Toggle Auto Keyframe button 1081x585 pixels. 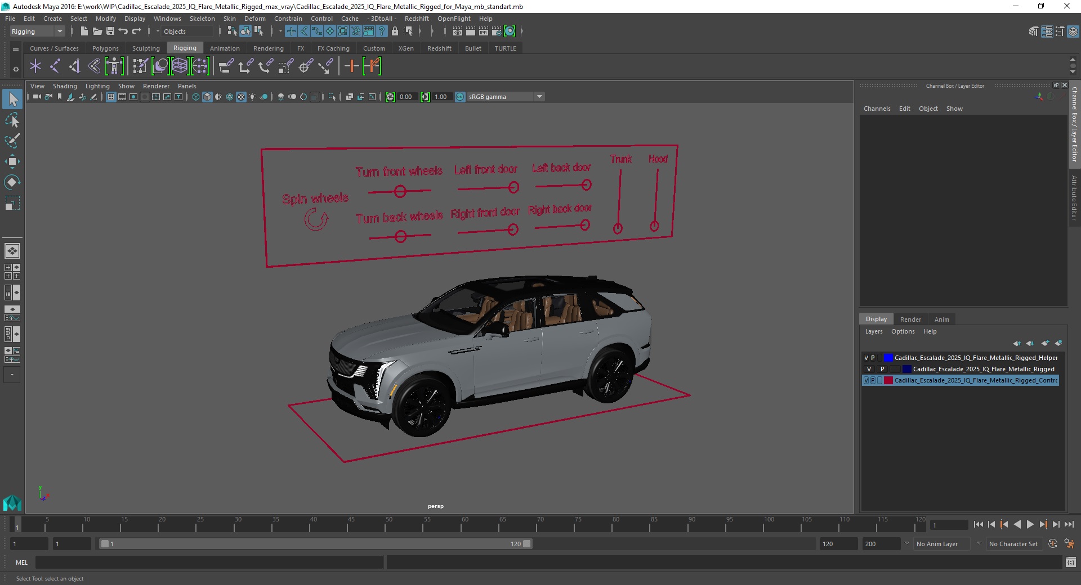pos(1052,544)
